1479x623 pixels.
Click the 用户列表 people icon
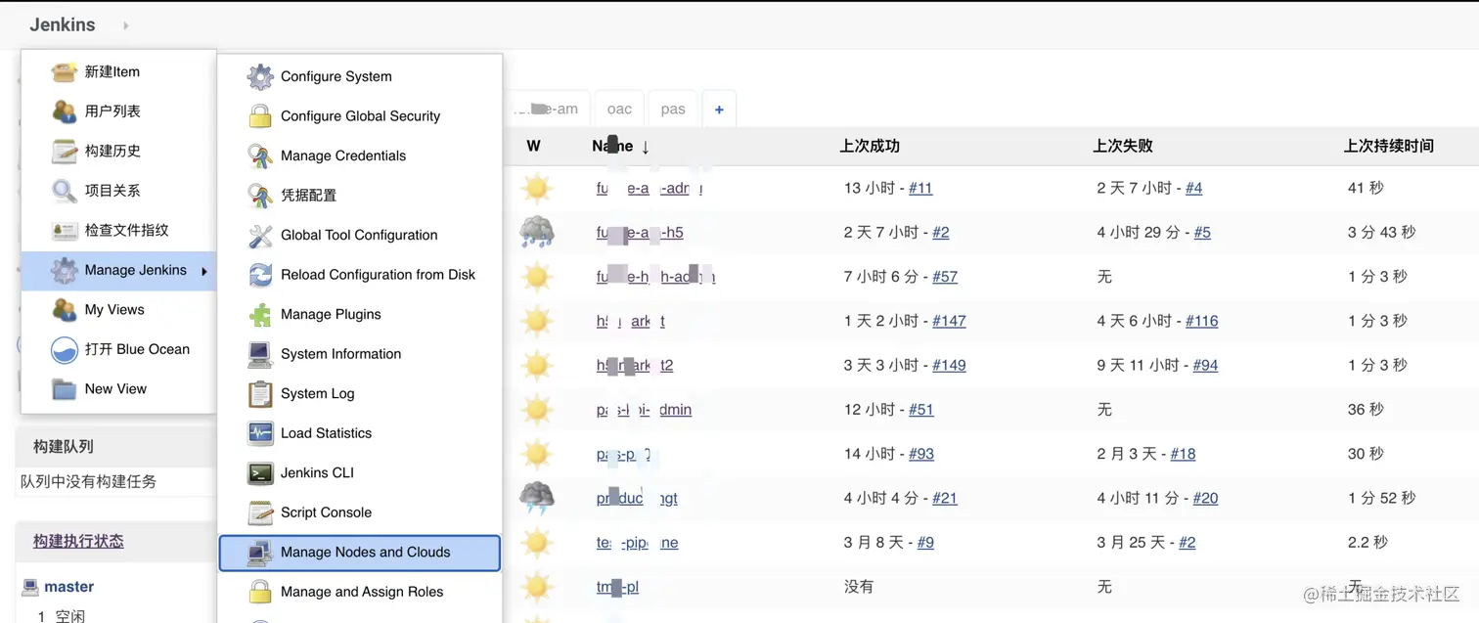pyautogui.click(x=65, y=111)
